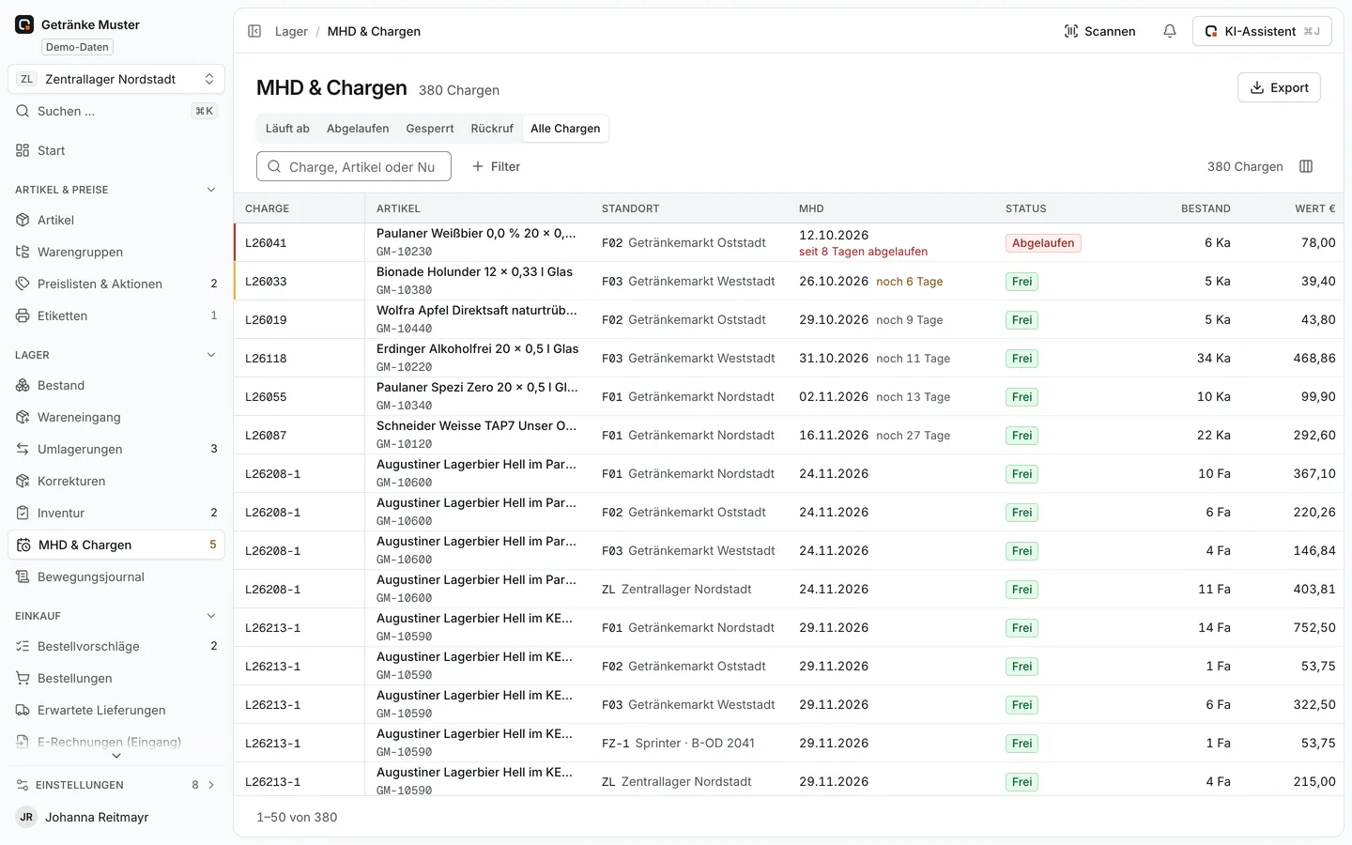The height and width of the screenshot is (845, 1352).
Task: Open Preislisten & Aktionen
Action: pyautogui.click(x=116, y=284)
